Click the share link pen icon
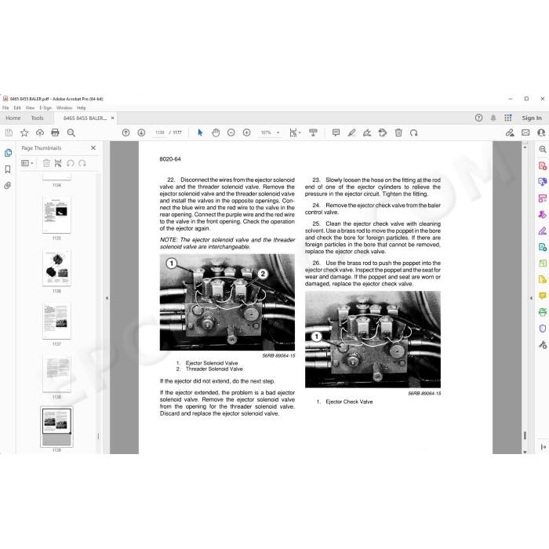This screenshot has height=549, width=549. [x=510, y=133]
